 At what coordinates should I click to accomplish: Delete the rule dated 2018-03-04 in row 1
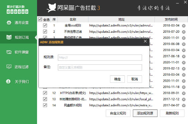(x=184, y=26)
